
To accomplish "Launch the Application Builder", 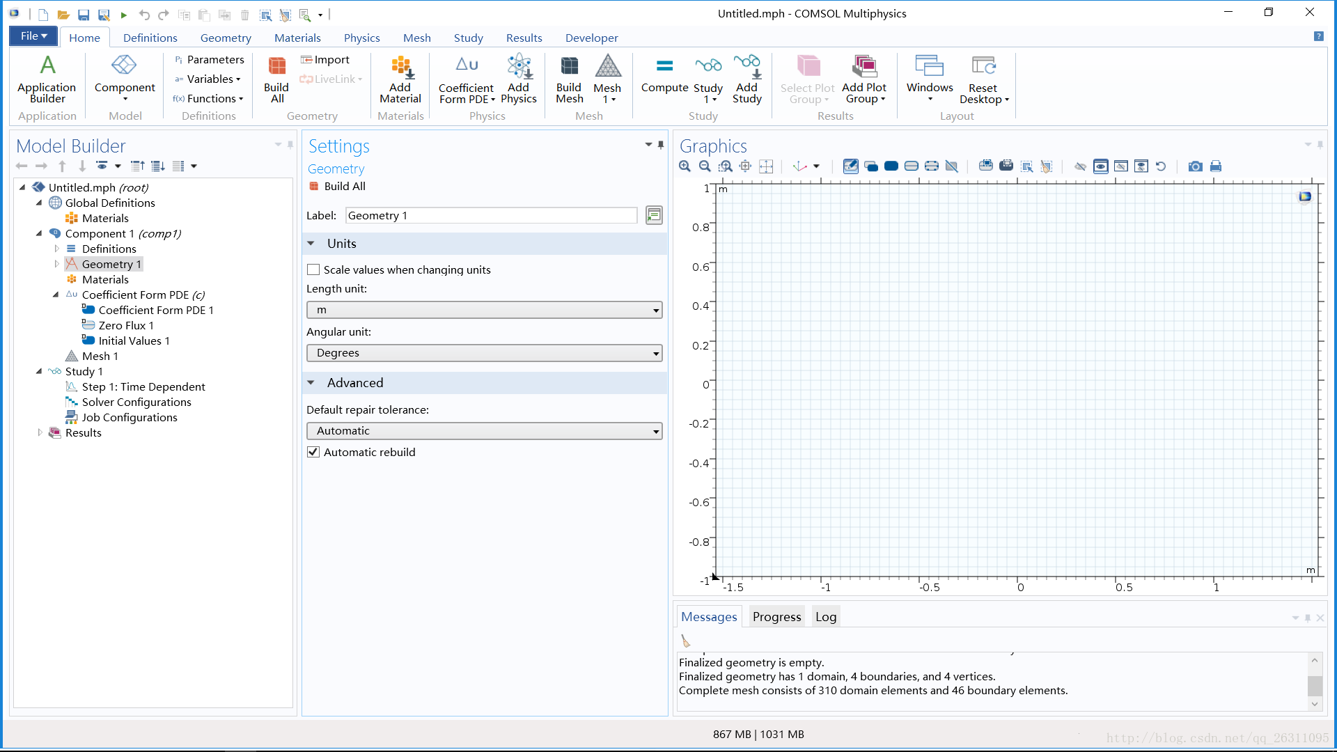I will [47, 78].
